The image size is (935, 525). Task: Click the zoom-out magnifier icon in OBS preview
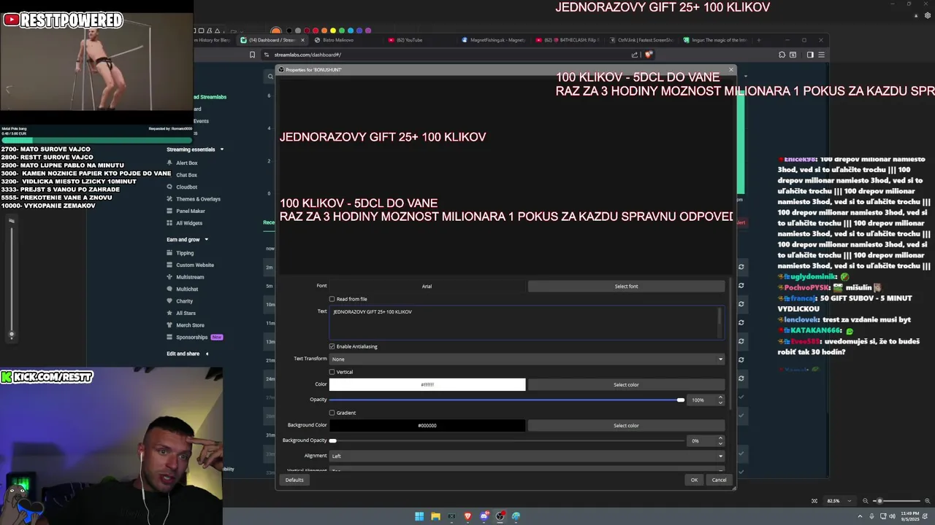point(865,501)
